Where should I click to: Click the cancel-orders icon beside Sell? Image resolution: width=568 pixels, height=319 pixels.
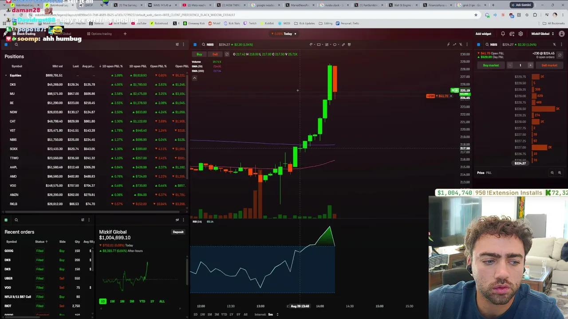point(227,54)
